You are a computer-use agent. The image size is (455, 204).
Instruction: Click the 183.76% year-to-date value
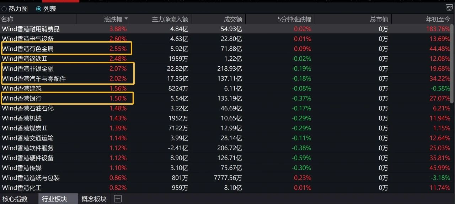point(438,29)
